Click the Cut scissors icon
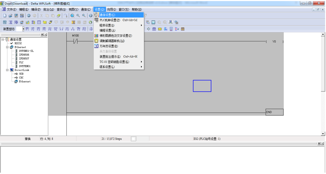The image size is (326, 174). (x=41, y=16)
